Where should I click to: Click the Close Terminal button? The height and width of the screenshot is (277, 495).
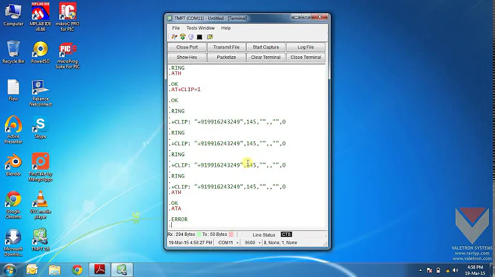pos(305,58)
